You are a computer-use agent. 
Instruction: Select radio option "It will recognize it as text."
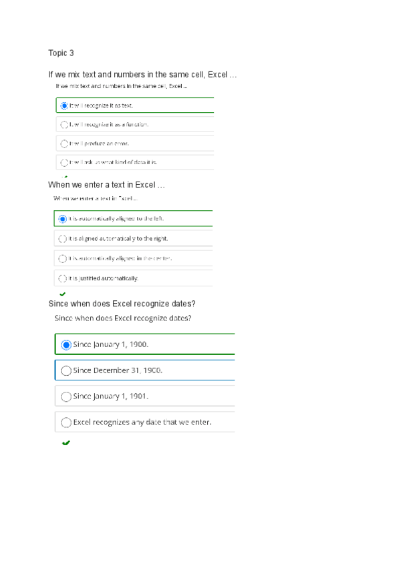pos(65,104)
